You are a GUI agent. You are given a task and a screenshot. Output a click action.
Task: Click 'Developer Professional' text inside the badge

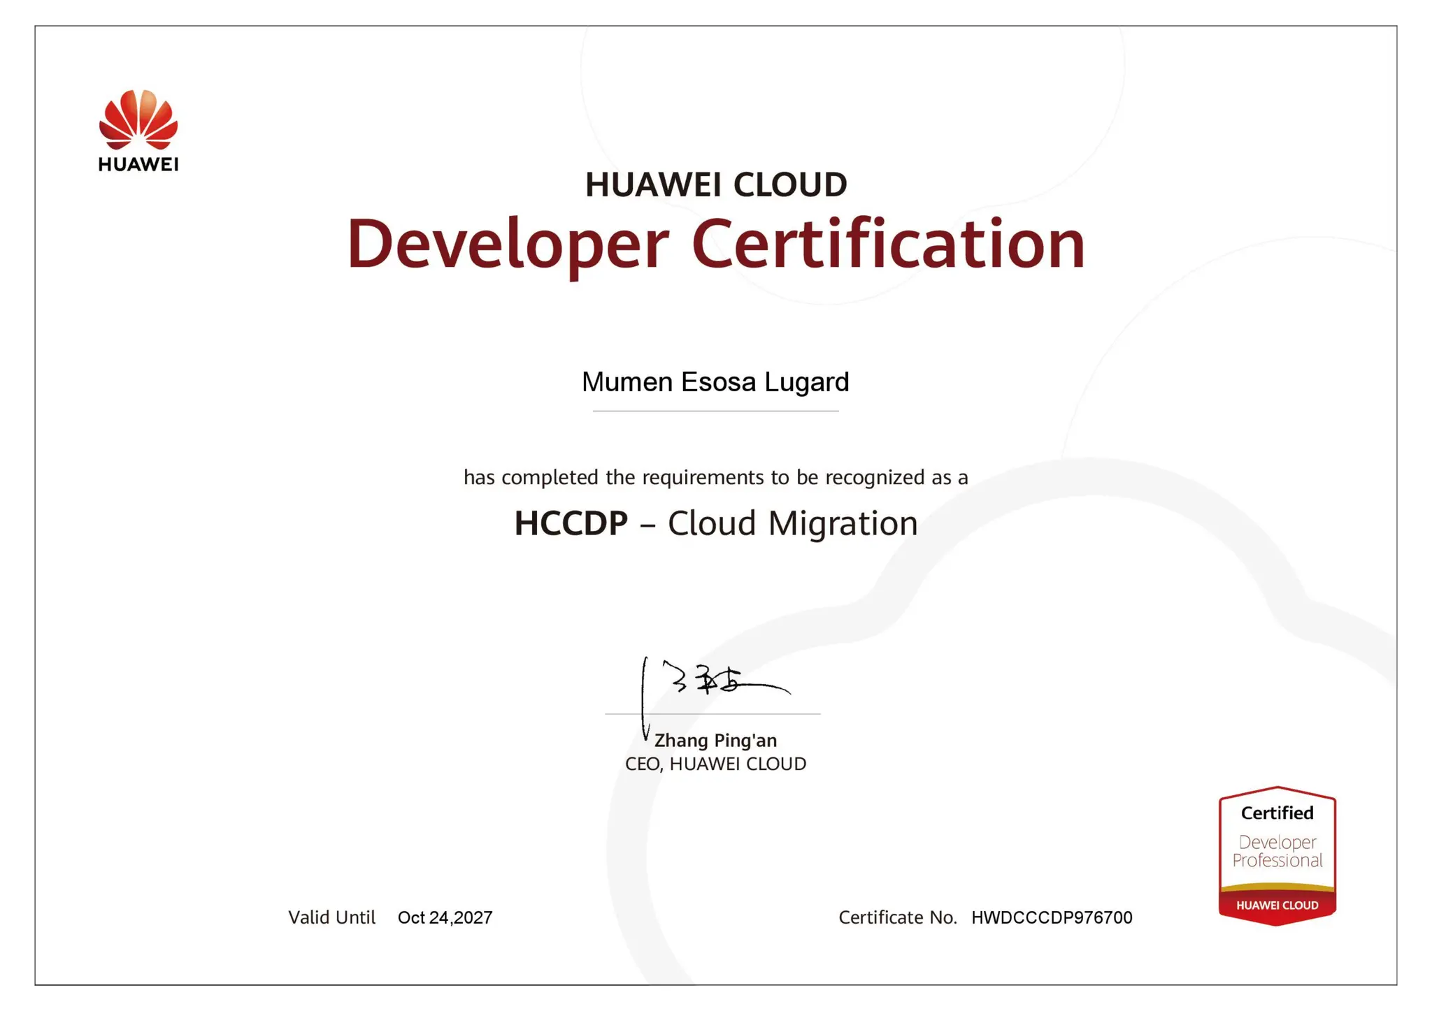point(1277,852)
